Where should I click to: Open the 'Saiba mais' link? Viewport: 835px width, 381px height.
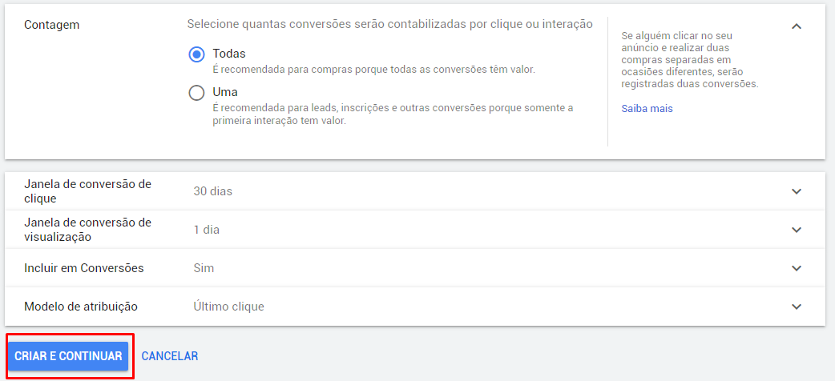click(647, 109)
